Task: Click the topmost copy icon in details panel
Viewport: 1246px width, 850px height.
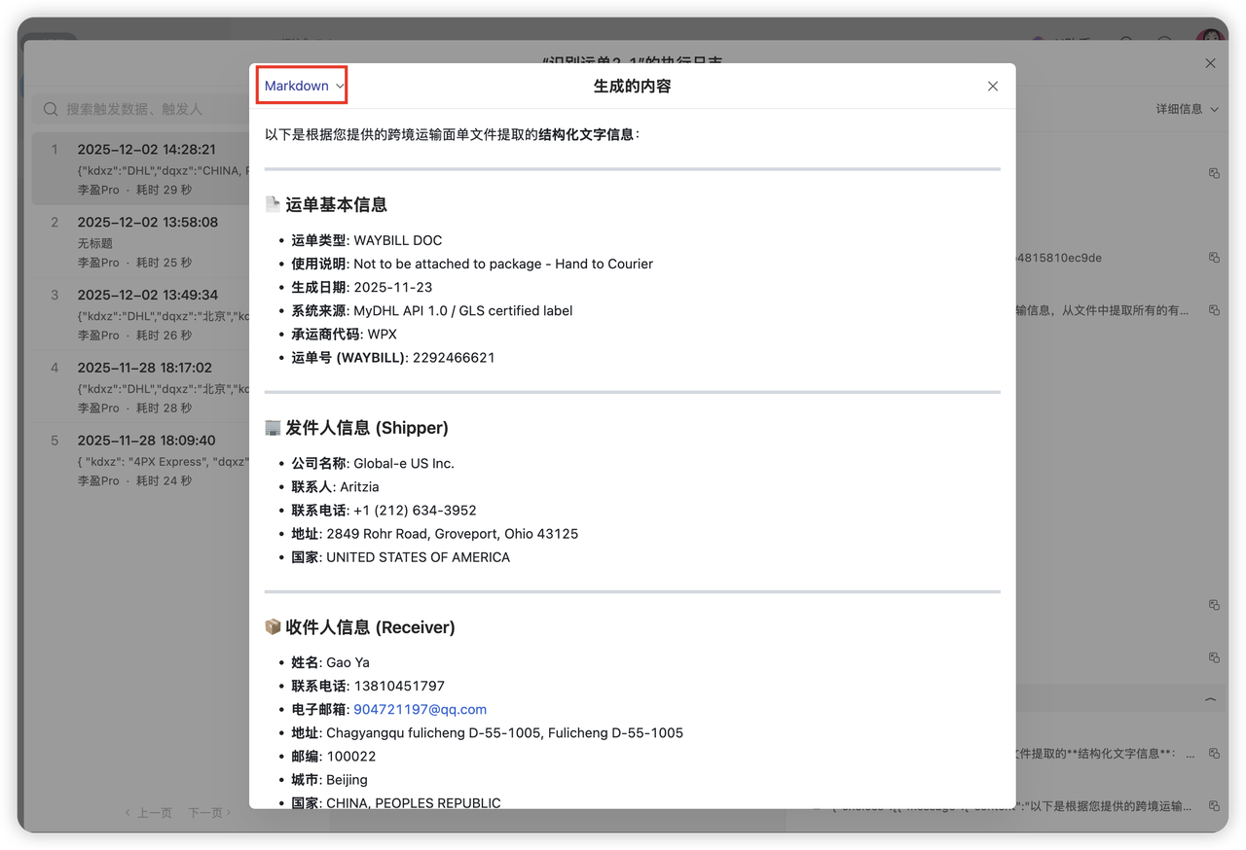Action: click(1214, 173)
